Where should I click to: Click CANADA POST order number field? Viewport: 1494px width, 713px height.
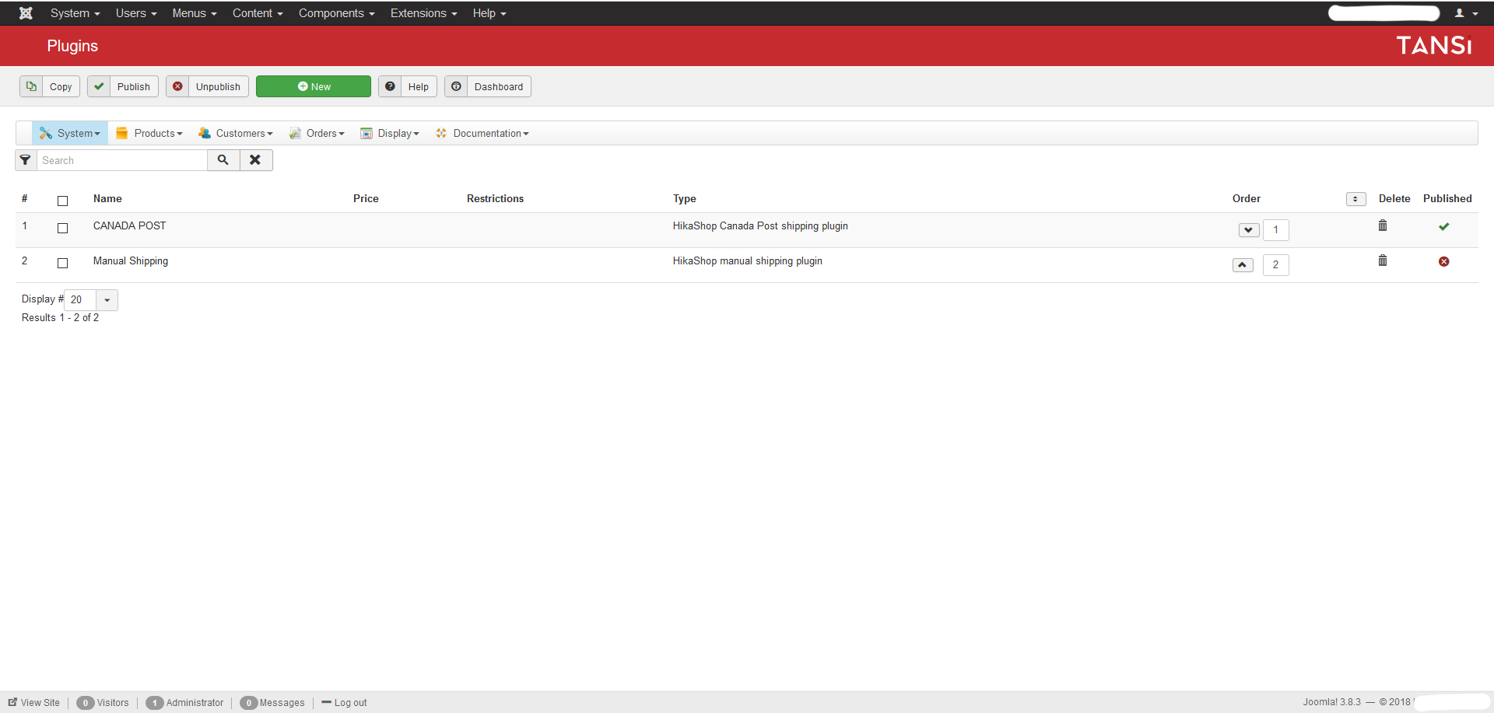click(1276, 230)
